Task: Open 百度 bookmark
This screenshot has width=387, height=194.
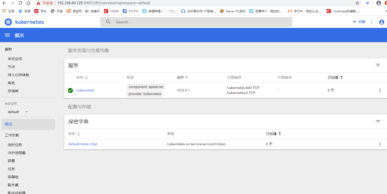Action: [x=24, y=11]
